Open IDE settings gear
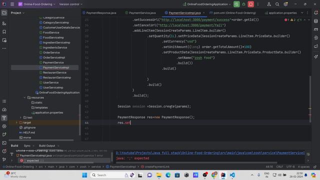320x180 pixels. [x=285, y=4]
